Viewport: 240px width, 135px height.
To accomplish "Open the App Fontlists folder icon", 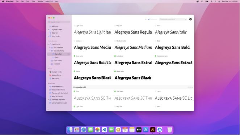I will (x=52, y=48).
